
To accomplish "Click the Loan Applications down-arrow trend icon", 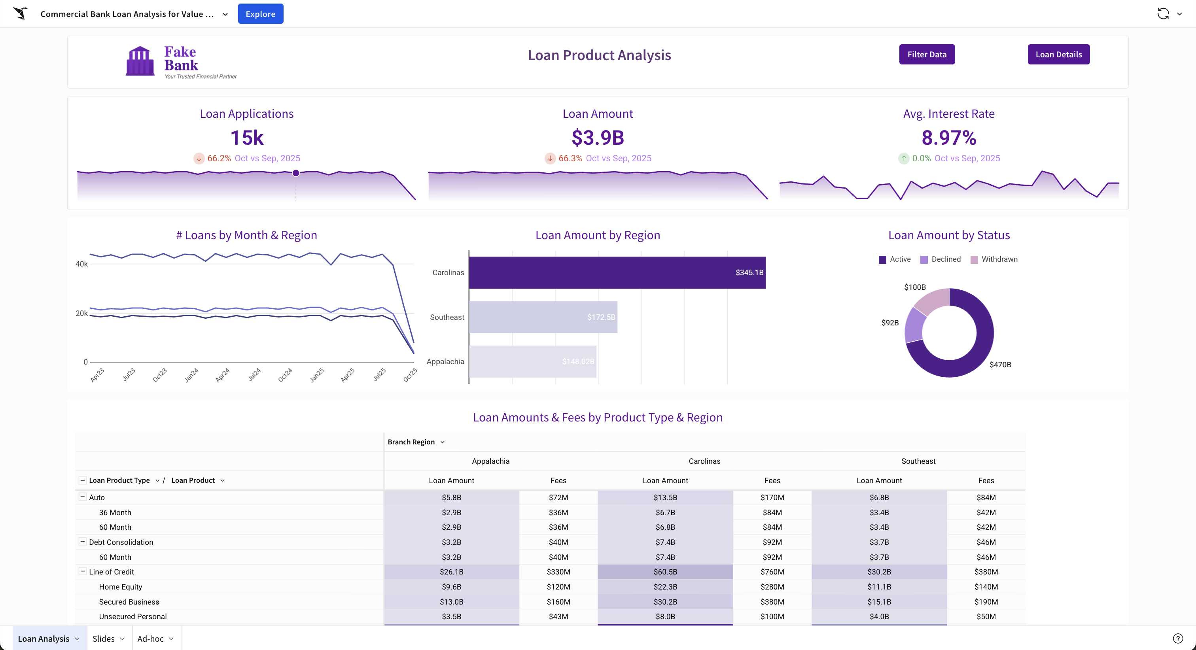I will [x=199, y=158].
